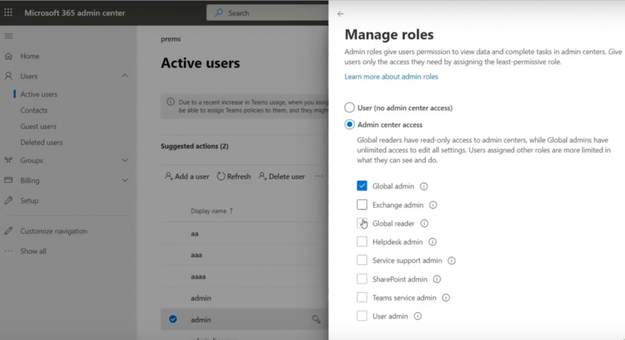Expand the Groups section chevron

[125, 161]
